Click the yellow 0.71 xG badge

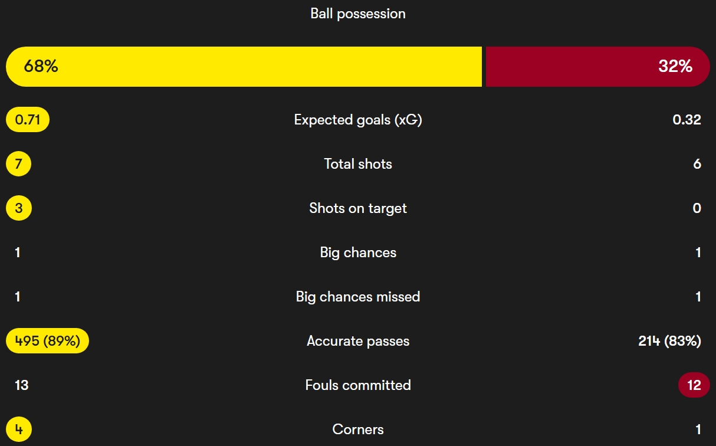point(28,120)
